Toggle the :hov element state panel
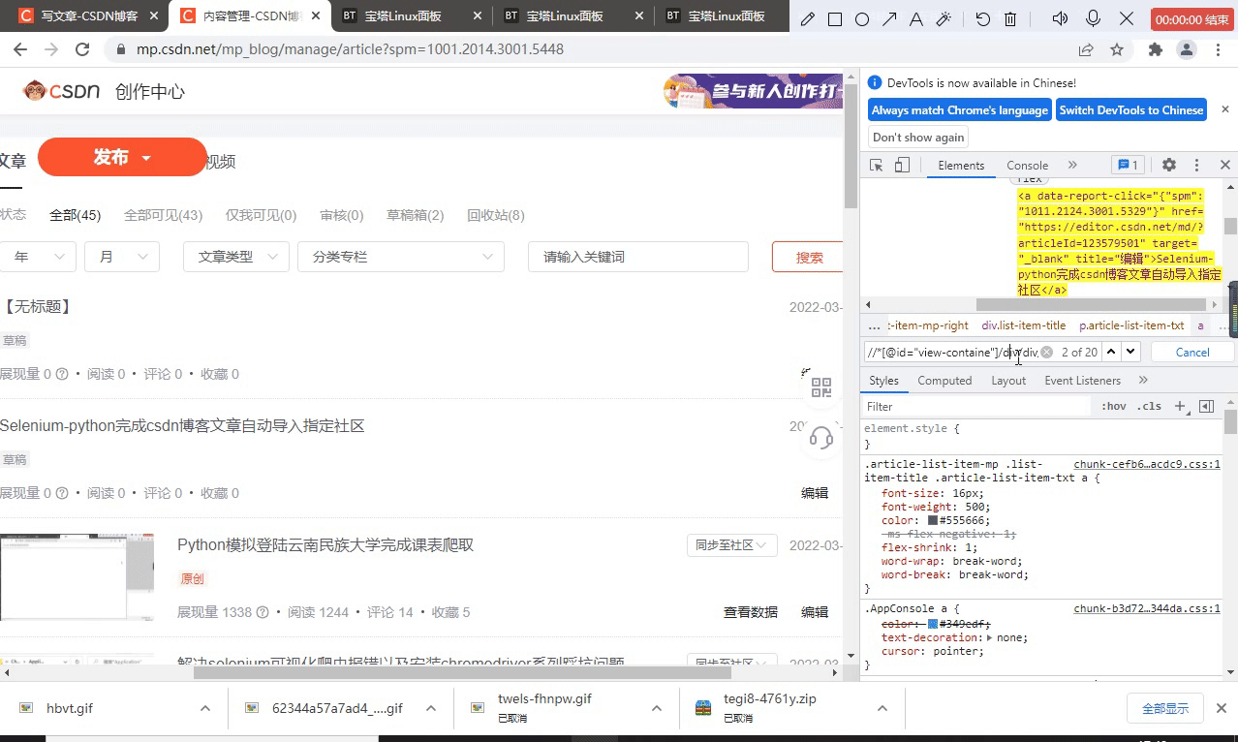Screen dimensions: 1238x742 1114,407
